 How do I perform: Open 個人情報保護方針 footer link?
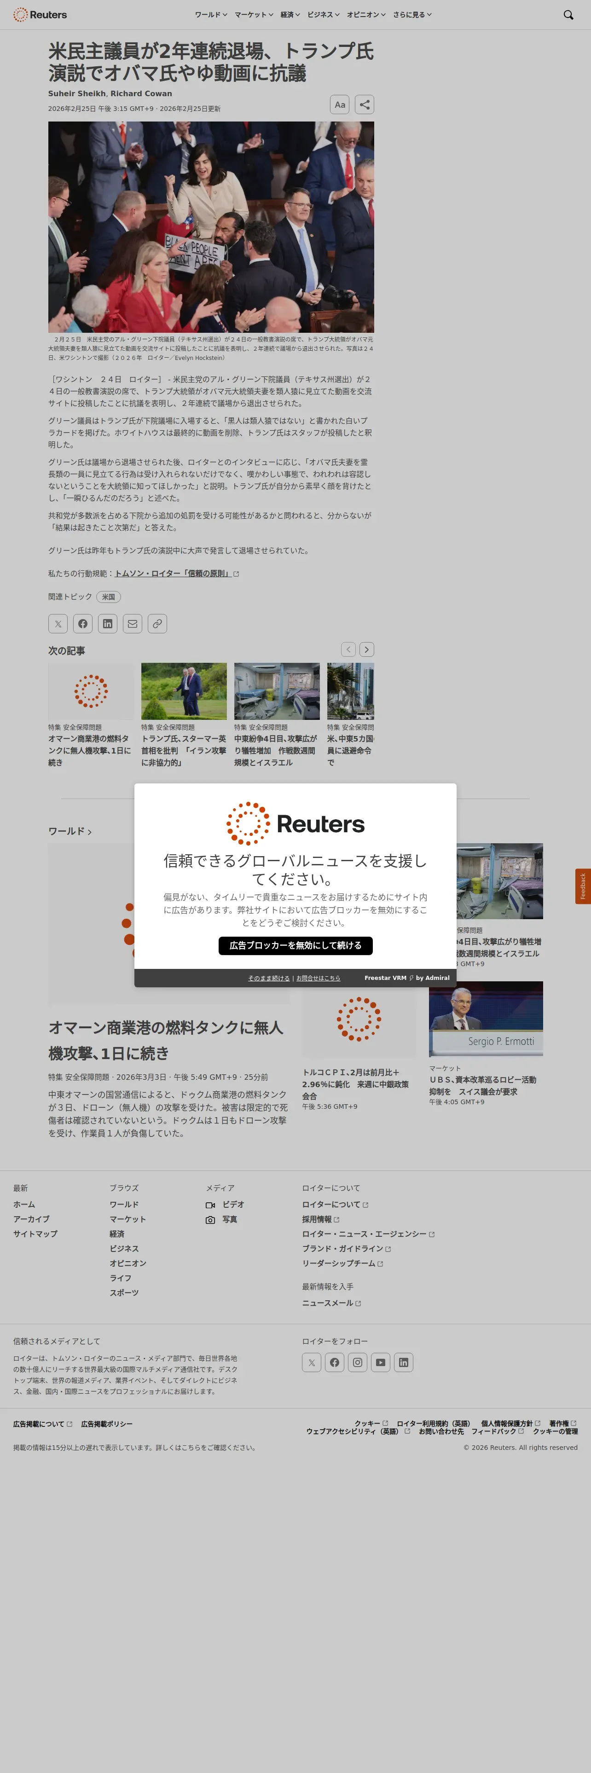pos(510,1423)
